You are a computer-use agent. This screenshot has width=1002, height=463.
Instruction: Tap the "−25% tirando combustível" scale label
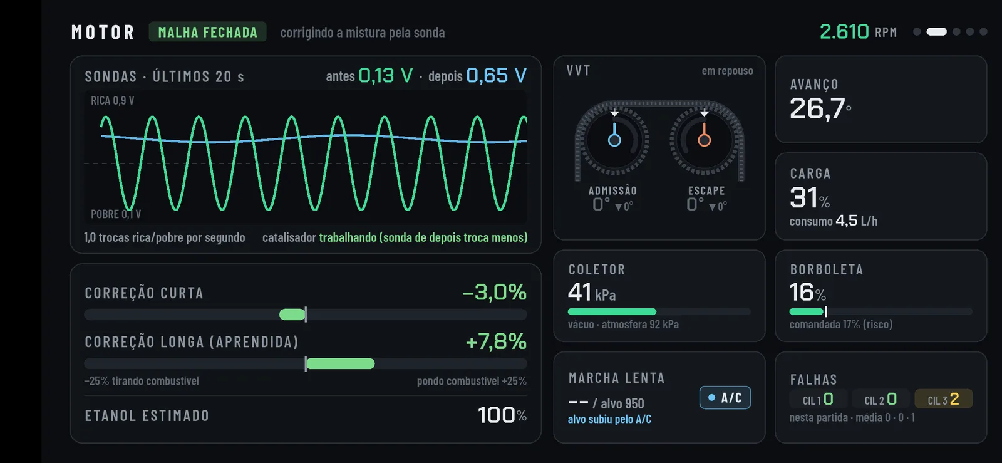(142, 381)
